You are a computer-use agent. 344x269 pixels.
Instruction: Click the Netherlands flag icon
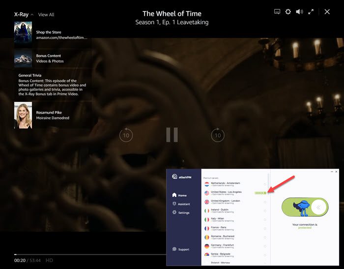click(207, 184)
